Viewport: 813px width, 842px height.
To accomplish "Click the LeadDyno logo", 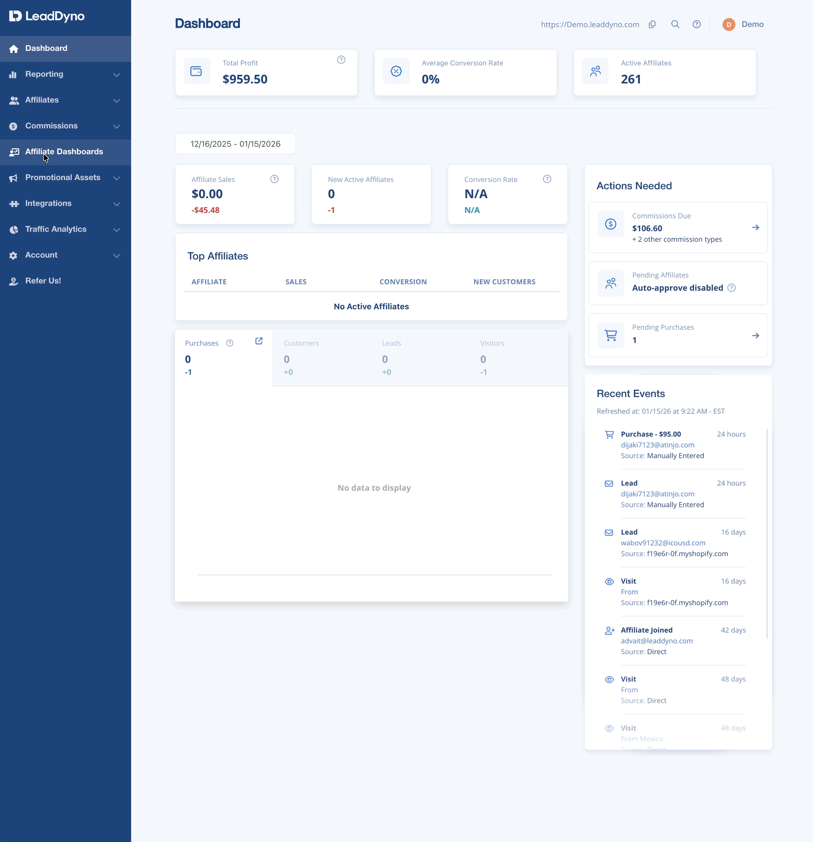I will [x=47, y=16].
